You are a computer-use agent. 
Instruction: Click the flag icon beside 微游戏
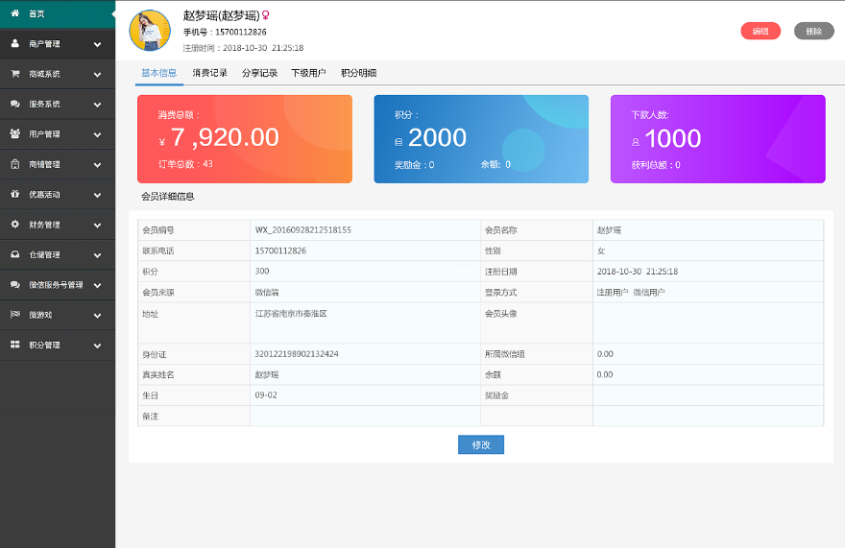coord(15,314)
